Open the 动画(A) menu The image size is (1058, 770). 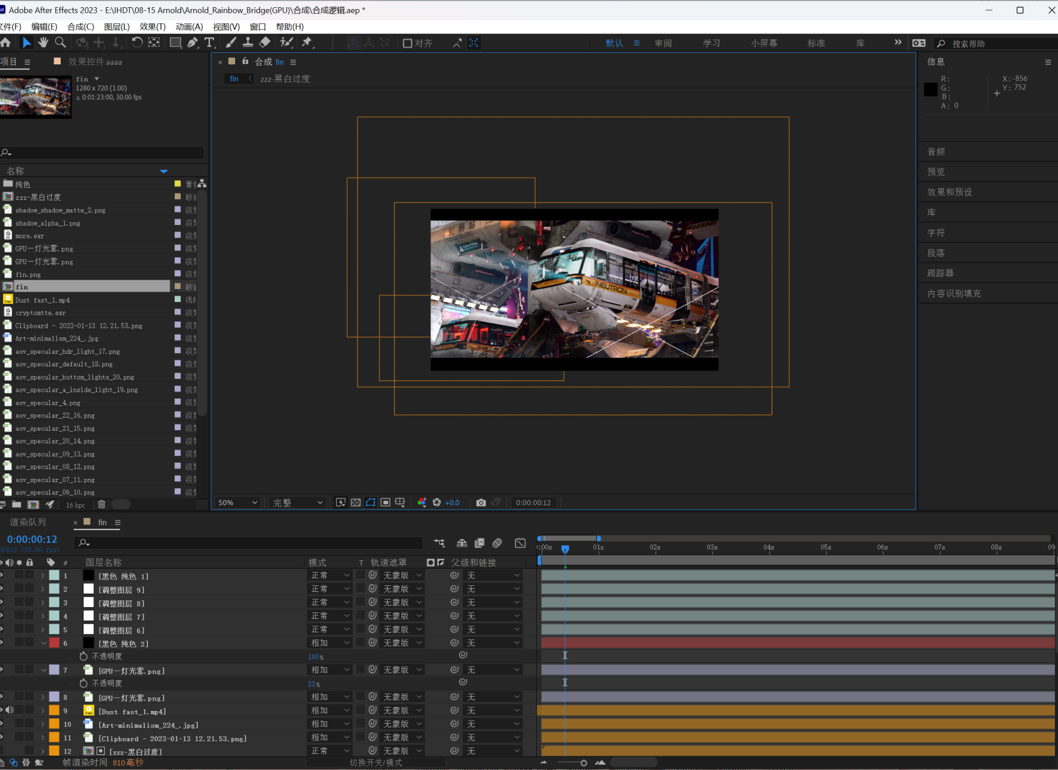click(189, 26)
